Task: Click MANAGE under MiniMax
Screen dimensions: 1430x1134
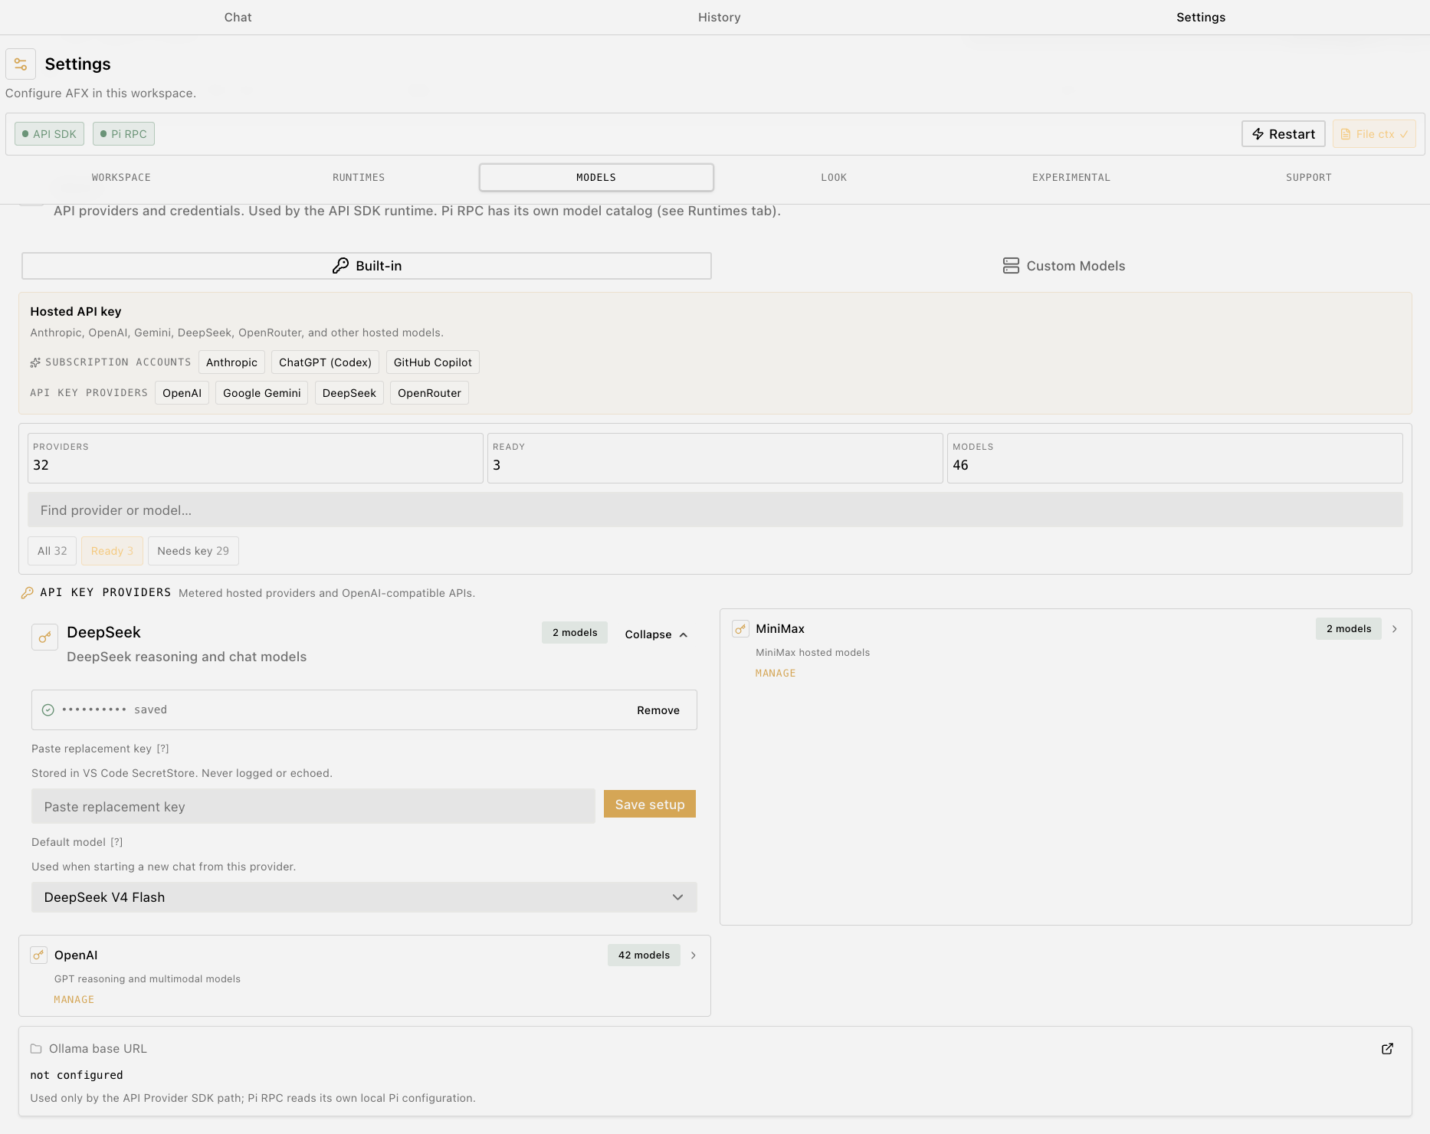Action: tap(776, 674)
